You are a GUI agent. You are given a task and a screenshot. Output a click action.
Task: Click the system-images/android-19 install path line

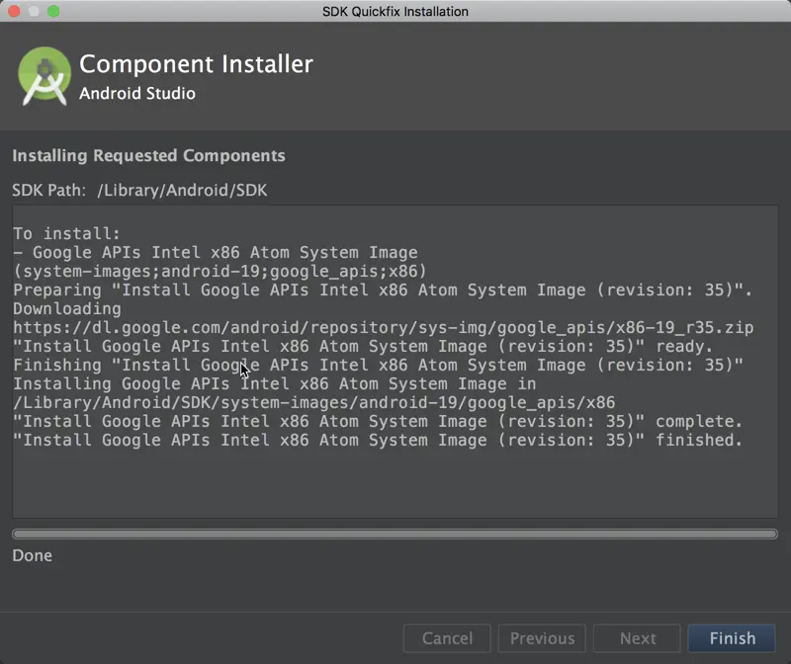314,402
